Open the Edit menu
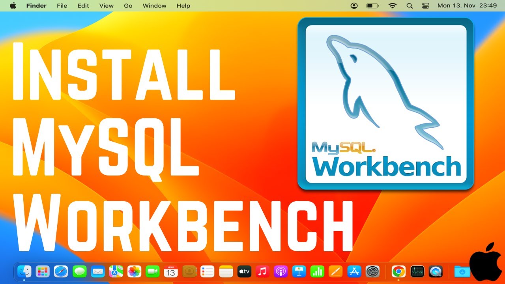The width and height of the screenshot is (505, 284). click(83, 6)
